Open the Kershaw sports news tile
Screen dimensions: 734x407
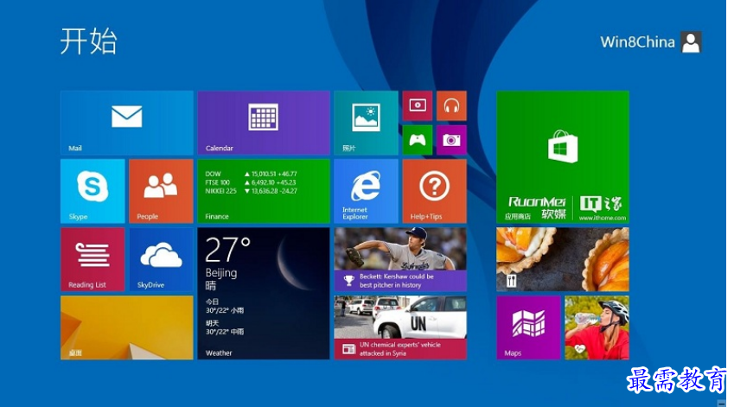(x=400, y=259)
